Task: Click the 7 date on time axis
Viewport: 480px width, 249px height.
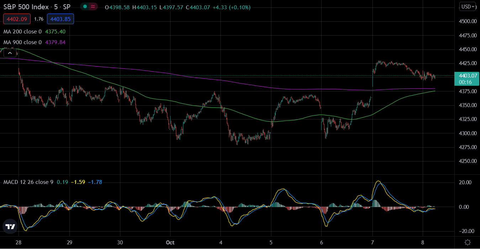Action: (x=372, y=242)
